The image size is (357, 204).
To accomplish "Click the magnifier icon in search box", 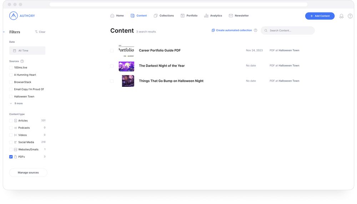I will click(x=266, y=31).
